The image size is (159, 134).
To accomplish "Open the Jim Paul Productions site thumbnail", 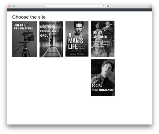I will (x=24, y=39).
